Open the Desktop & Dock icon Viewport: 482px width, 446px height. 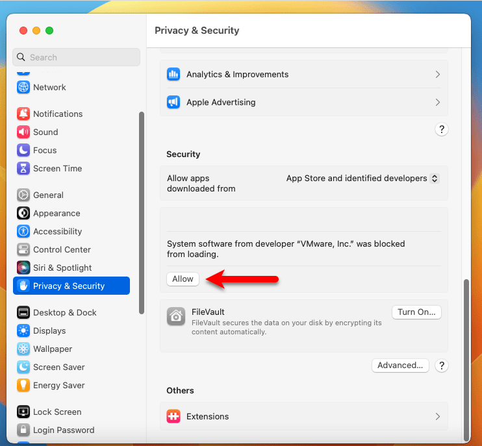23,312
